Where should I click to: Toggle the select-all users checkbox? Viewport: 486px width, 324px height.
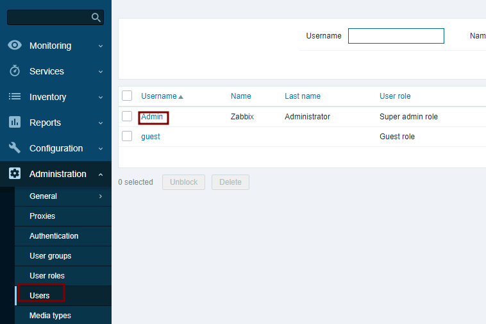[127, 96]
